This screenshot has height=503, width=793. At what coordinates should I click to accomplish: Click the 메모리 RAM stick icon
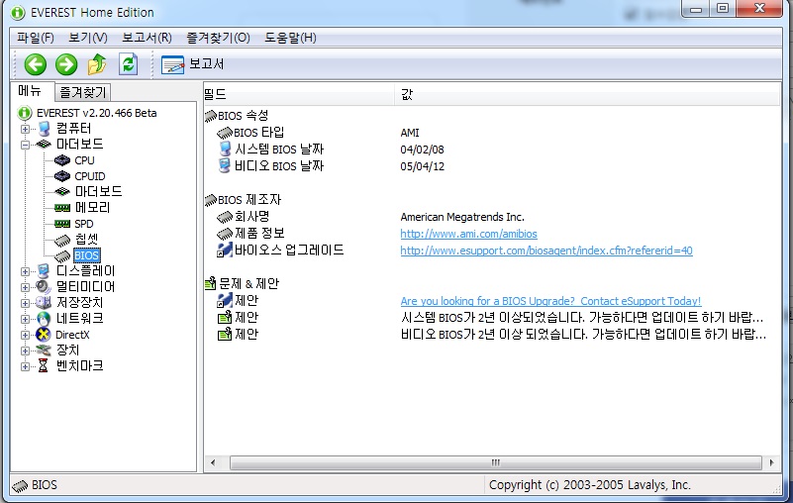click(x=62, y=208)
